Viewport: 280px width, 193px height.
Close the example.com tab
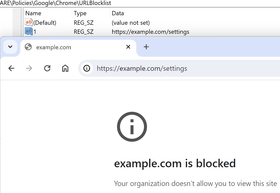pyautogui.click(x=128, y=47)
